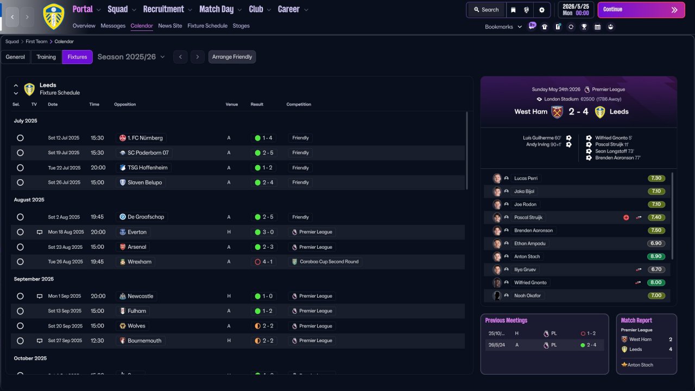Click the Newcastle club badge in fixtures
Image resolution: width=695 pixels, height=391 pixels.
[x=123, y=297]
